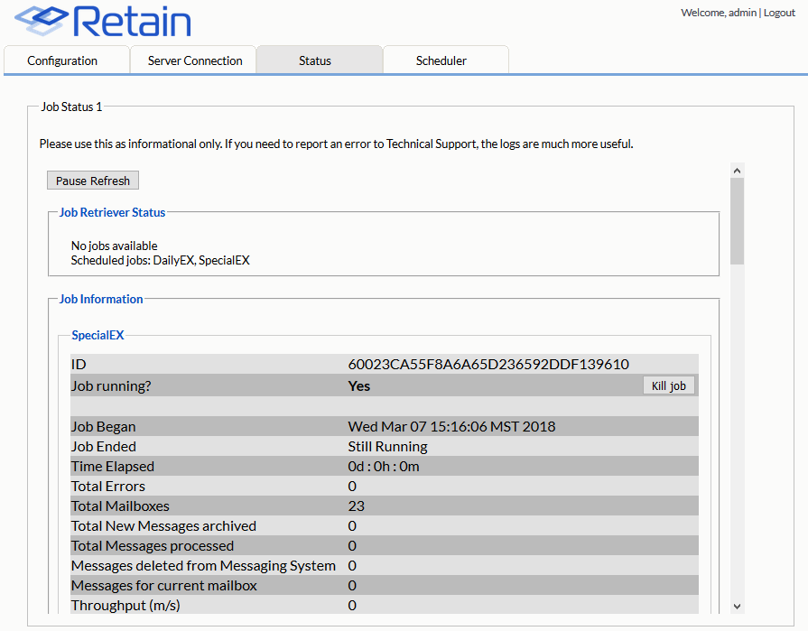
Task: Go to the Scheduler tab
Action: coord(441,60)
